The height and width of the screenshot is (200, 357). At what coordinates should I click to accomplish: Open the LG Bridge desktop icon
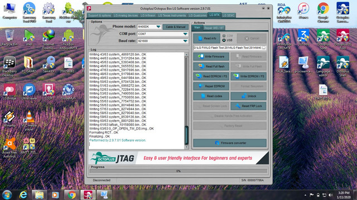click(x=9, y=91)
